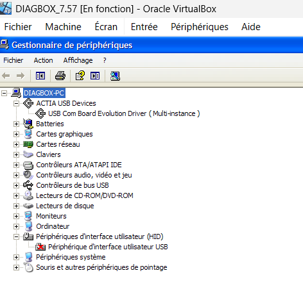Expand the Cartes réseau node

16,144
